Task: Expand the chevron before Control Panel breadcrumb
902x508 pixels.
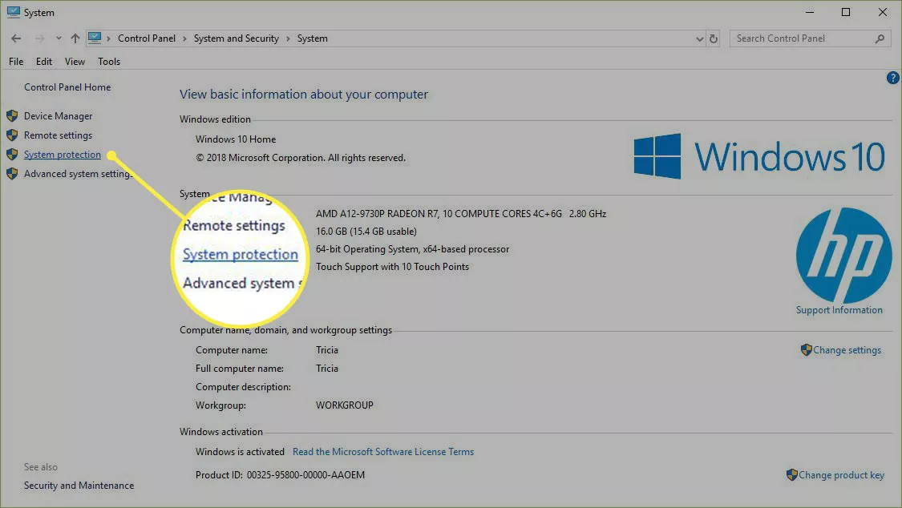Action: click(108, 38)
